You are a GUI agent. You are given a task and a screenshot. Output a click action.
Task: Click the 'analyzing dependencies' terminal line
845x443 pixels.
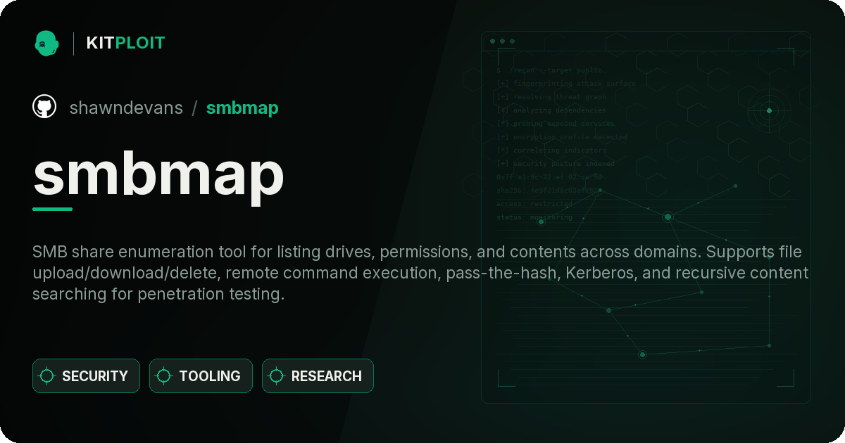(x=551, y=110)
